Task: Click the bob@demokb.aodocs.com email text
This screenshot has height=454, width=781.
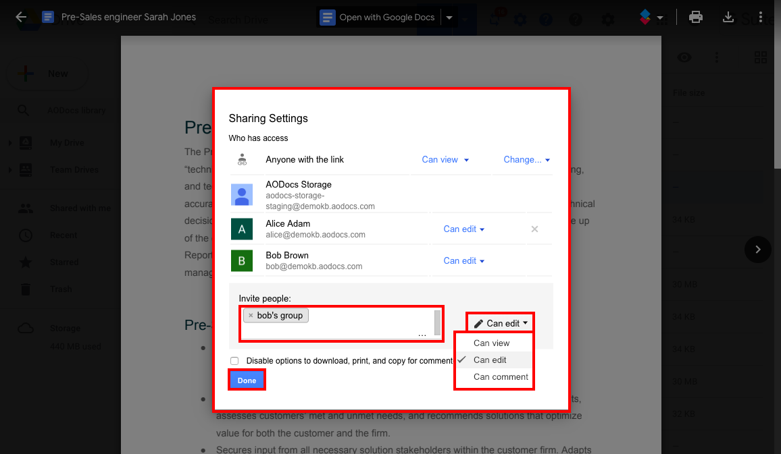Action: (x=313, y=266)
